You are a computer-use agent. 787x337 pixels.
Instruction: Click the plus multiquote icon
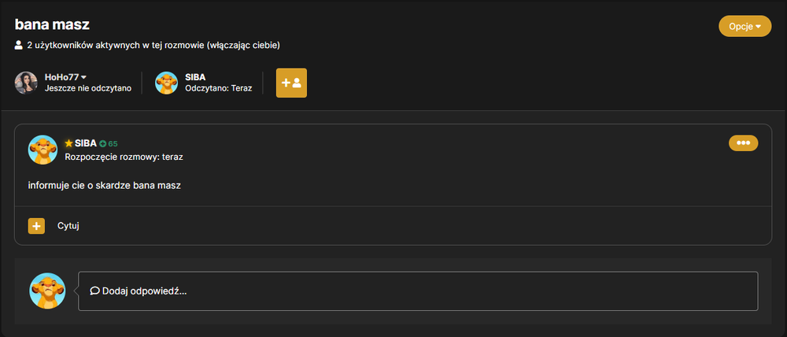click(x=36, y=226)
